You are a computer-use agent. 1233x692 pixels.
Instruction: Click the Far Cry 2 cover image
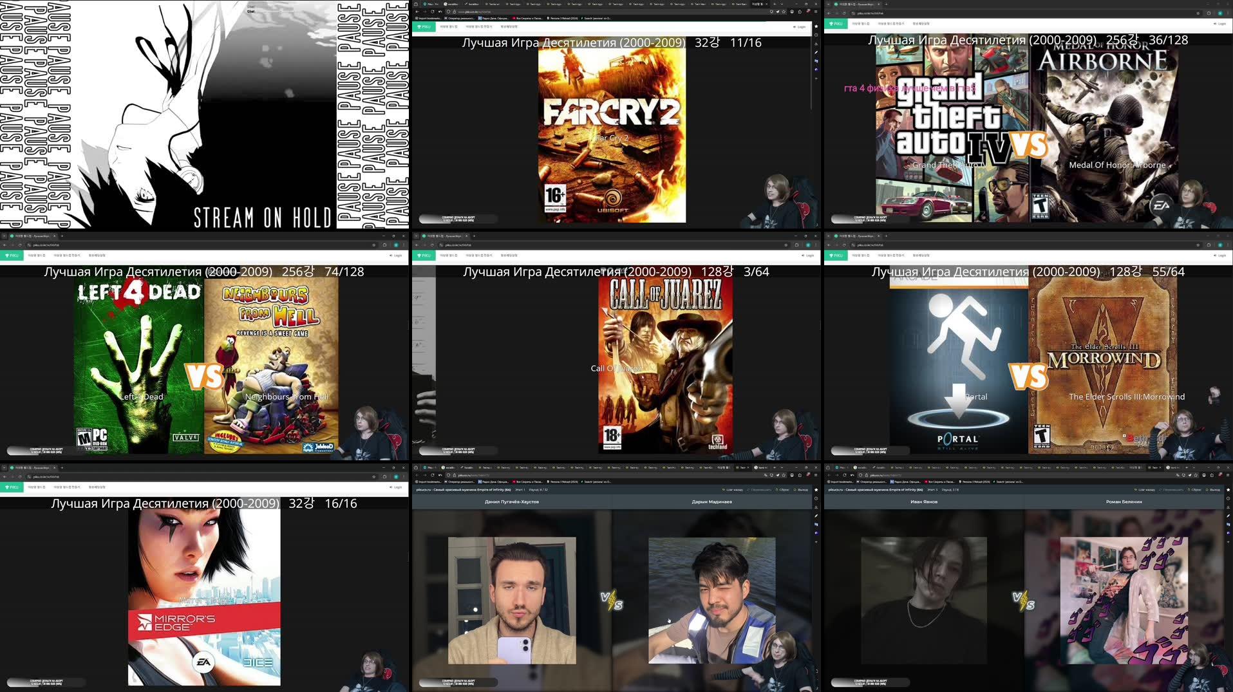point(612,135)
